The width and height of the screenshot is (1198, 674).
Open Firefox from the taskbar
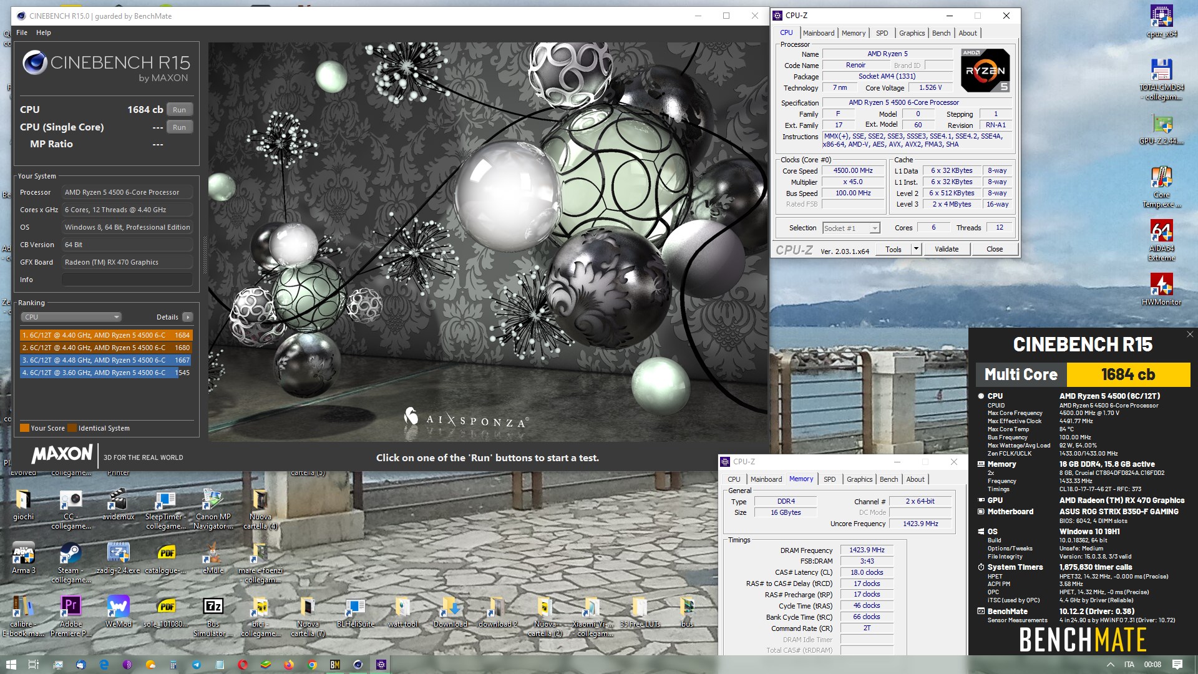point(289,665)
